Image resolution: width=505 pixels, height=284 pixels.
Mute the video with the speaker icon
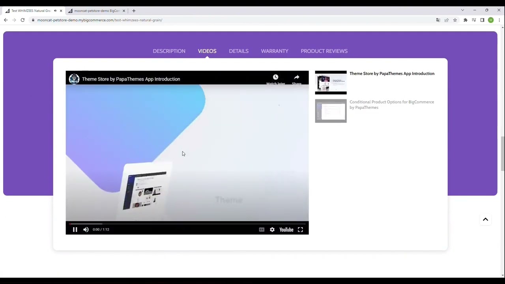tap(86, 230)
